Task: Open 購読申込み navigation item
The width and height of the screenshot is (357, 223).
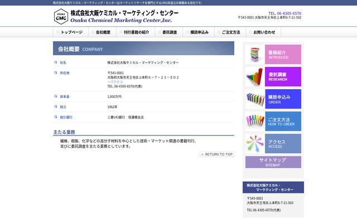Action: (199, 32)
